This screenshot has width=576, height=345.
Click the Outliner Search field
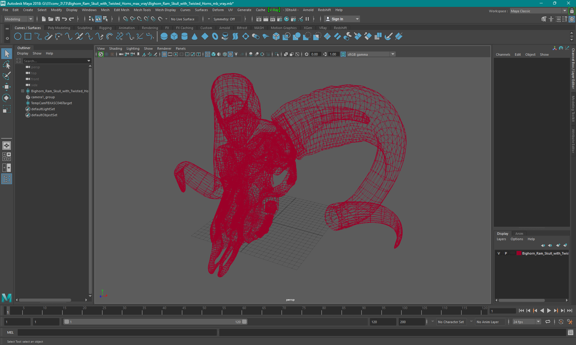(x=55, y=61)
